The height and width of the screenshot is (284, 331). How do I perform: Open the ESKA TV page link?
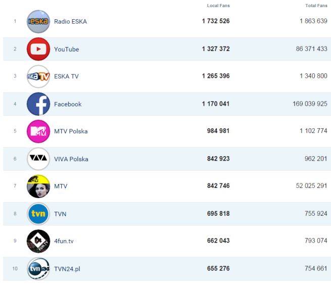[x=66, y=76]
